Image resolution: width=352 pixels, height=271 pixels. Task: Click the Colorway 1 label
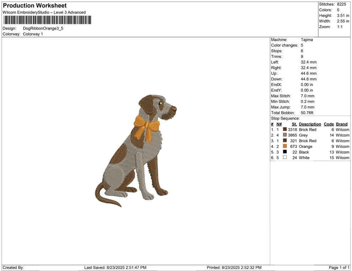point(32,34)
